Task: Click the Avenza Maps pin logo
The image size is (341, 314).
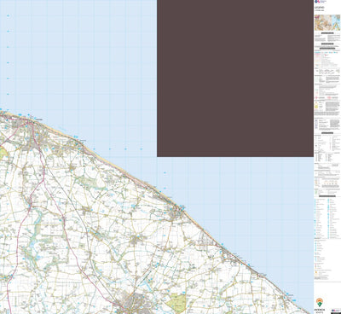Action: tap(320, 302)
